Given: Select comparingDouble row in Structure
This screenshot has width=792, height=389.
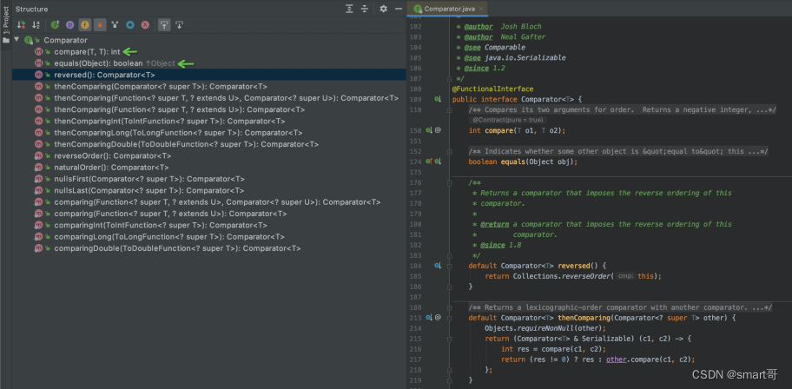Looking at the screenshot, I should coord(209,248).
